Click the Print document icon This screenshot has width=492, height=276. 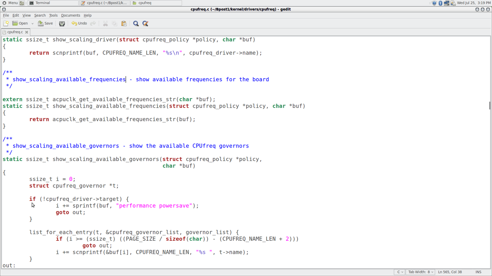(62, 23)
